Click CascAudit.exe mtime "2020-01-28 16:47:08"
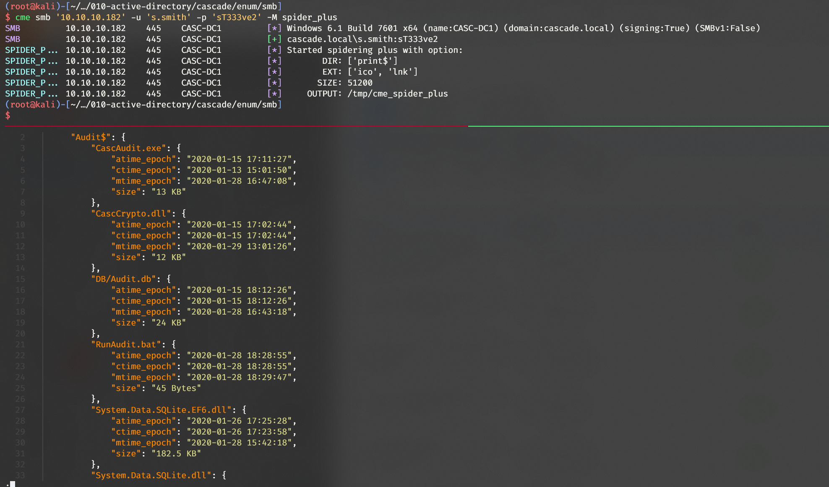 pyautogui.click(x=239, y=181)
